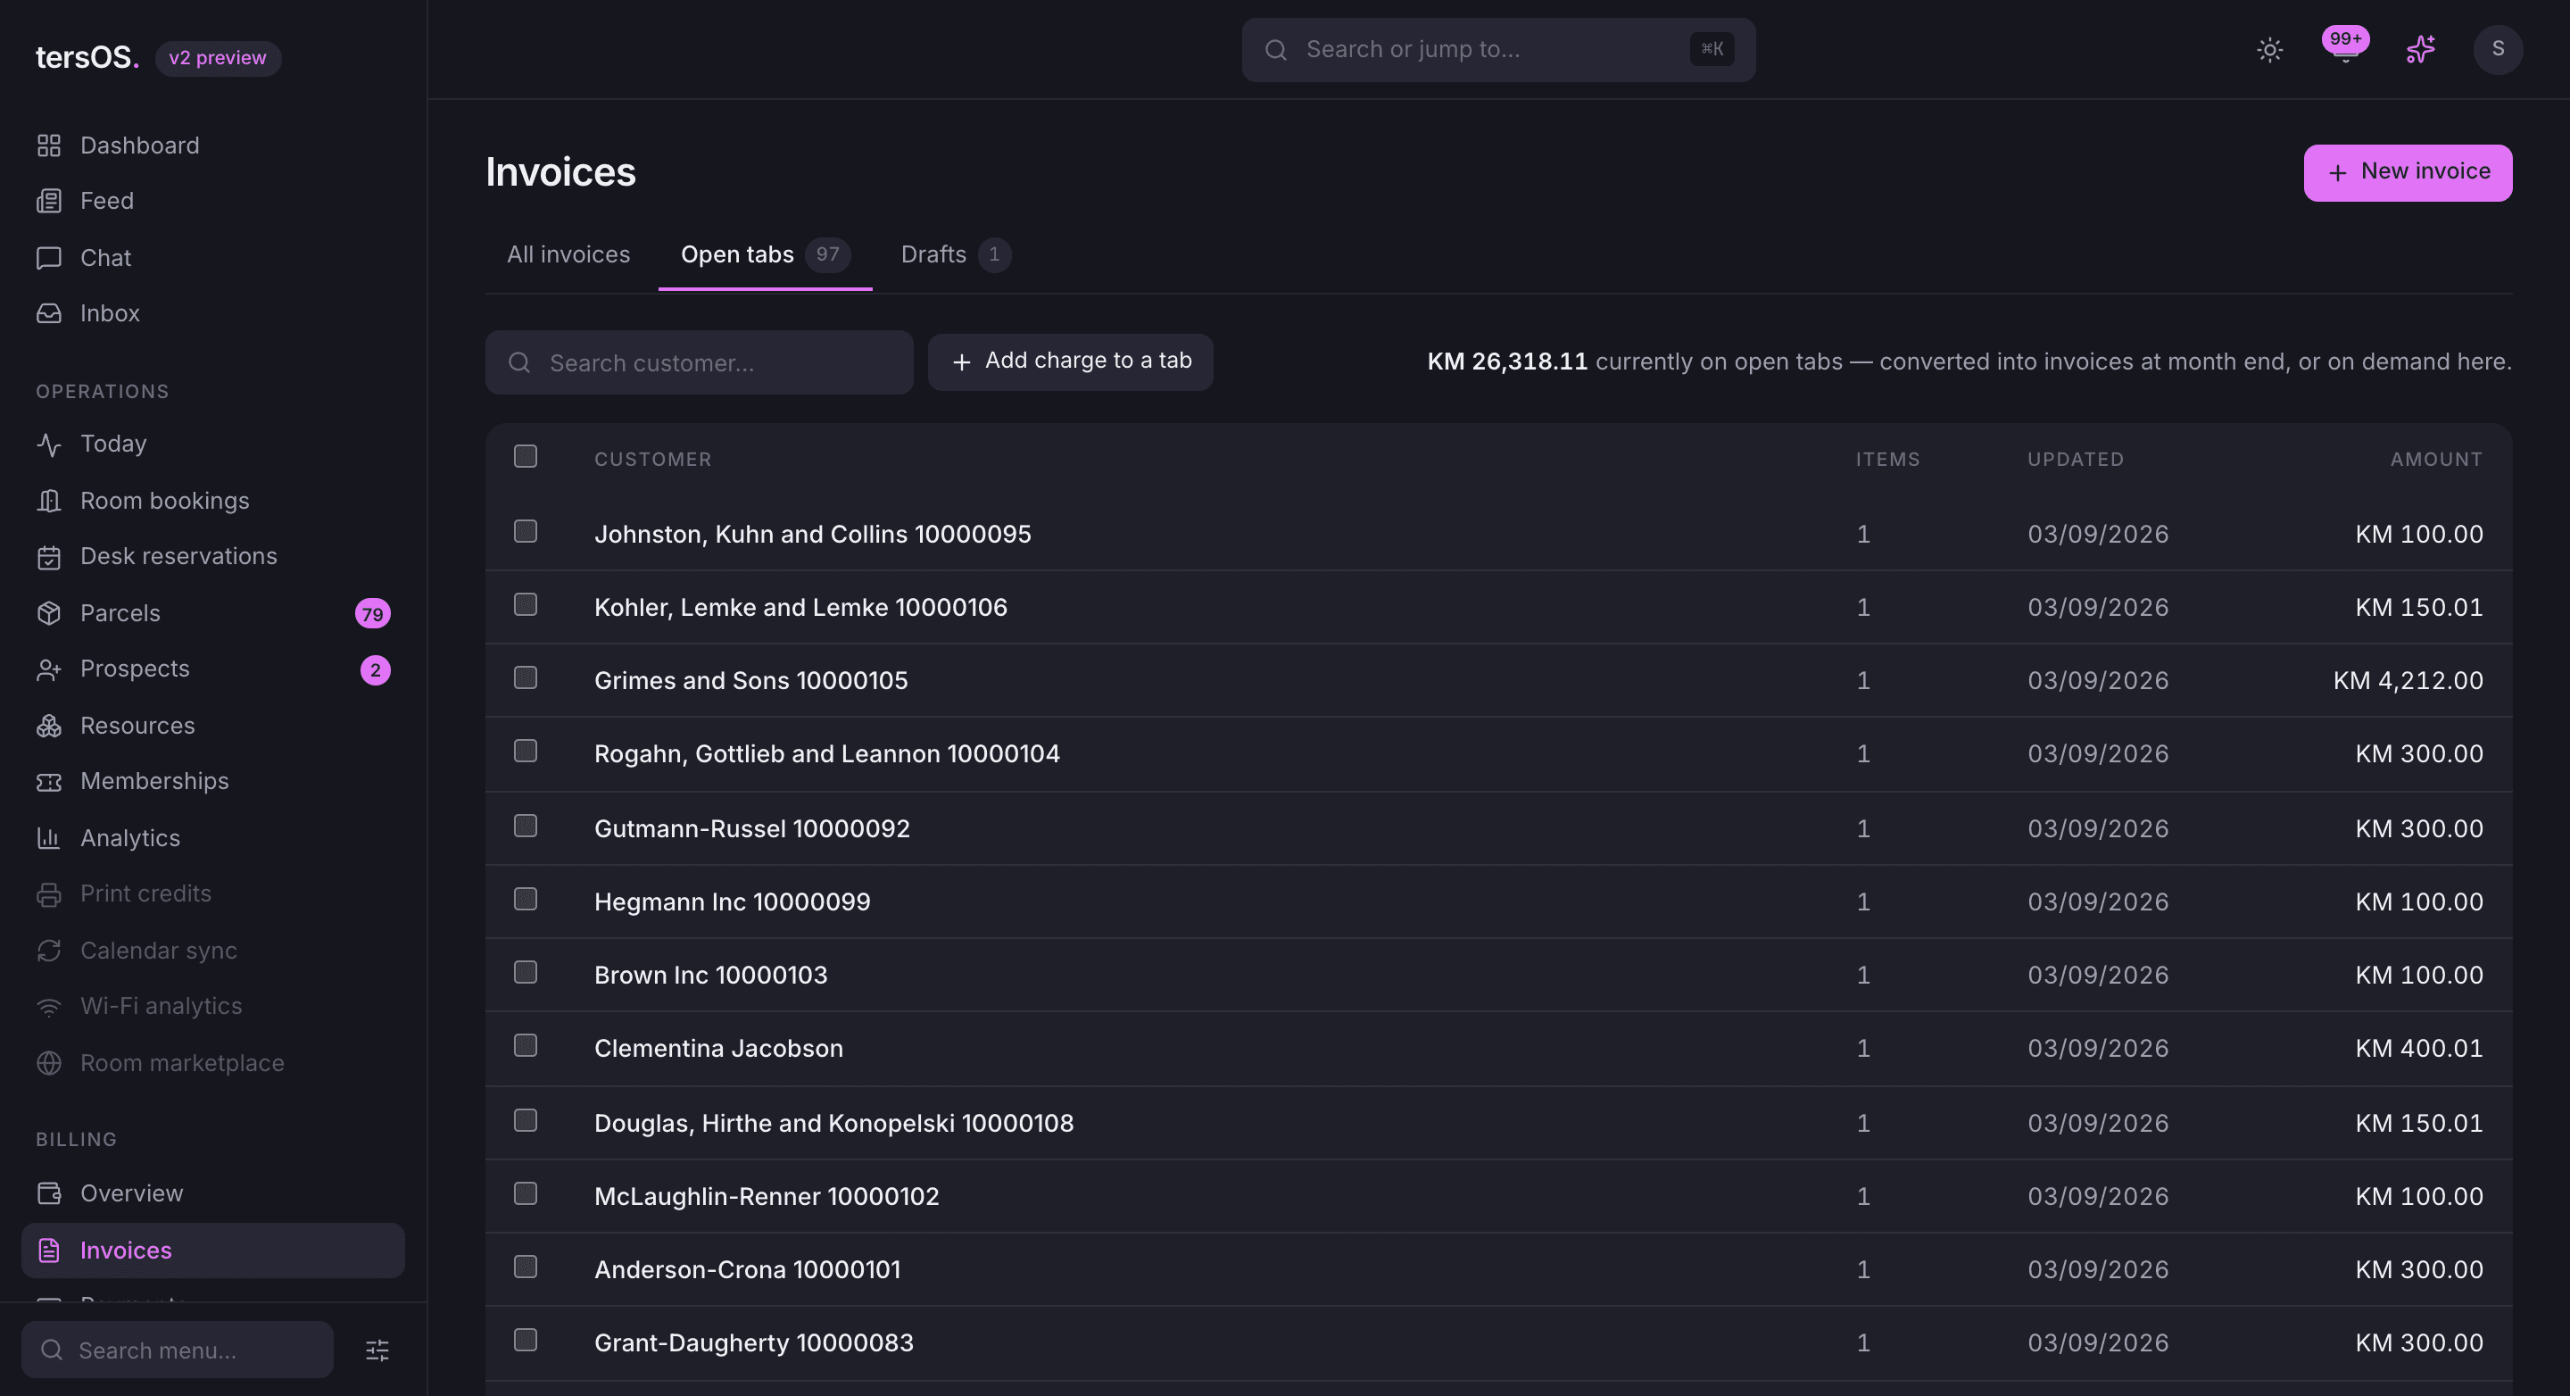Click the Chat bubble icon

49,259
